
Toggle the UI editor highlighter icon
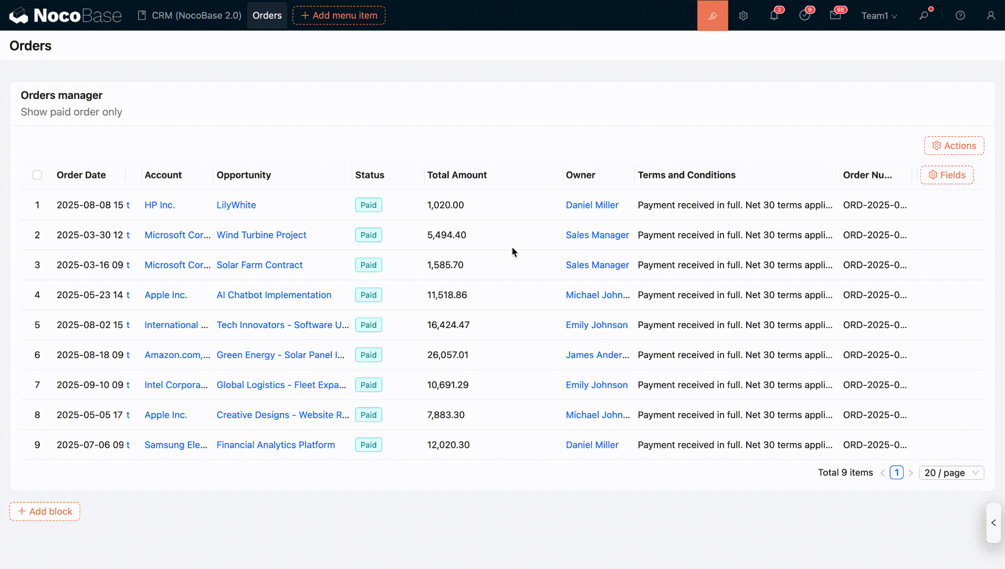(x=712, y=16)
